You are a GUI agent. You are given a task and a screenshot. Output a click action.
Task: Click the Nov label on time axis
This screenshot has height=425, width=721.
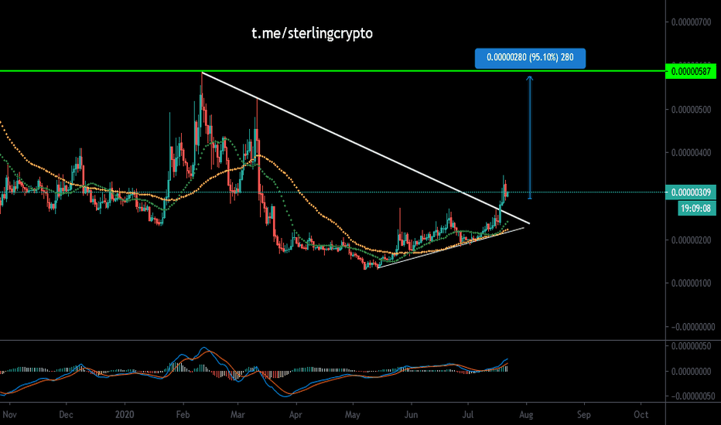[x=9, y=414]
